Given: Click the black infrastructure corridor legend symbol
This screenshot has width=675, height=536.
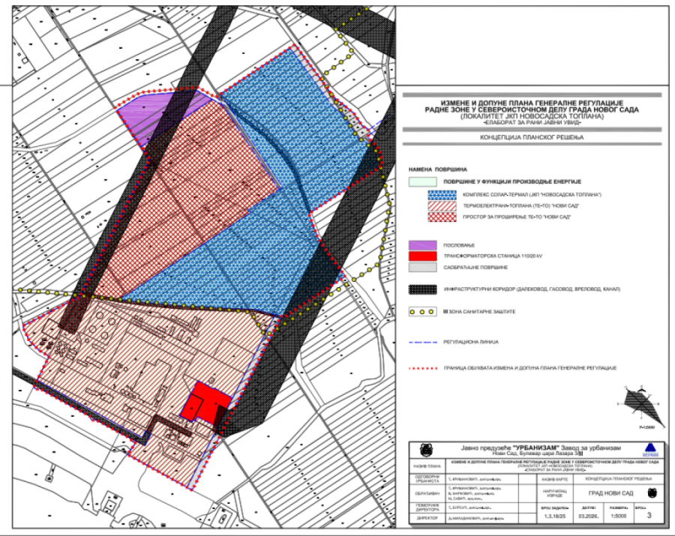Looking at the screenshot, I should tap(424, 288).
